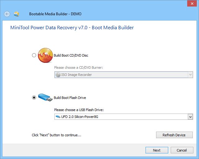Click the small USB icon beside UFD 2.0 Silicon-Power8G
This screenshot has height=159, width=199.
(x=58, y=117)
